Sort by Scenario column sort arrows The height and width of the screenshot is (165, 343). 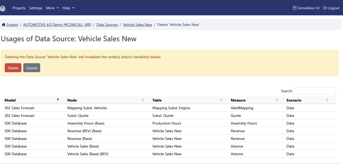coord(327,100)
